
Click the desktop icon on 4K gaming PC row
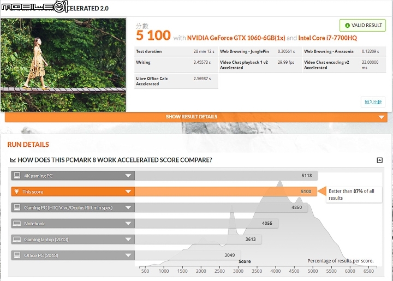[17, 176]
